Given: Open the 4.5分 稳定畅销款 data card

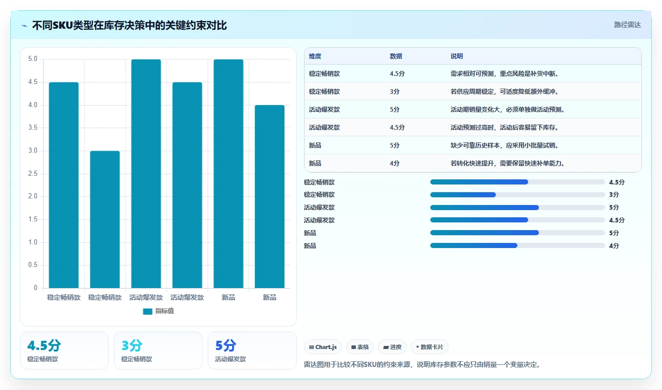Looking at the screenshot, I should [x=64, y=351].
